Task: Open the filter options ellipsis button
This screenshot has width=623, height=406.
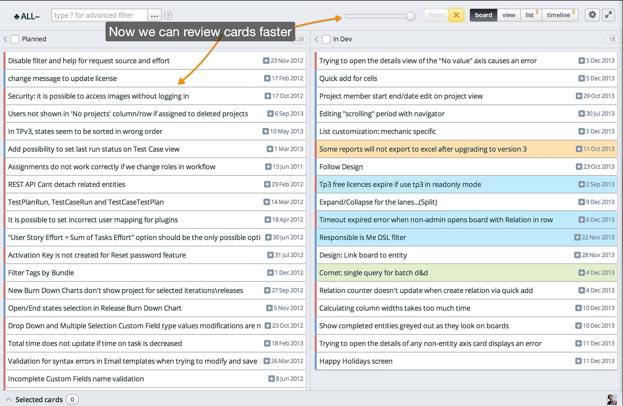Action: pyautogui.click(x=155, y=16)
